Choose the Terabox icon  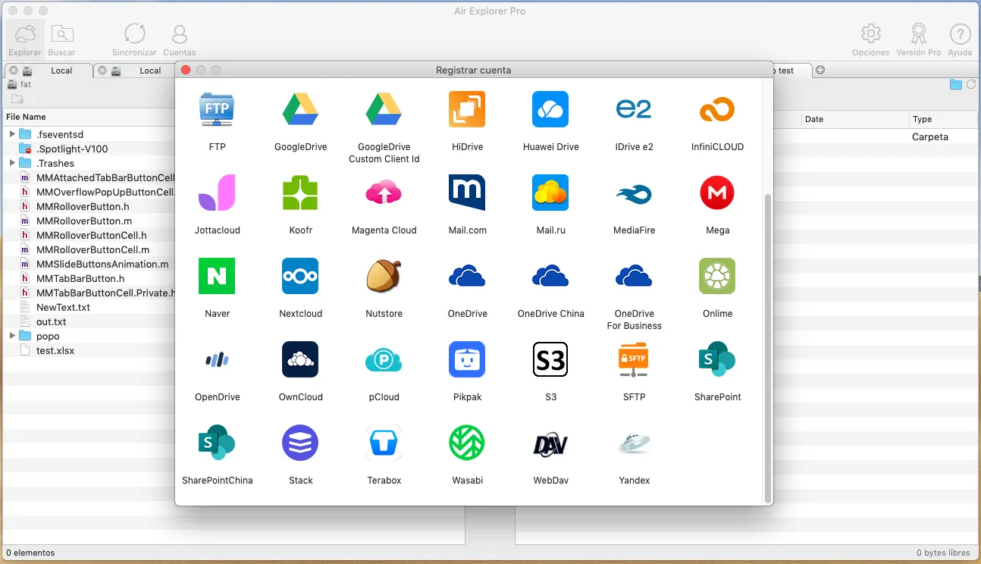coord(384,443)
